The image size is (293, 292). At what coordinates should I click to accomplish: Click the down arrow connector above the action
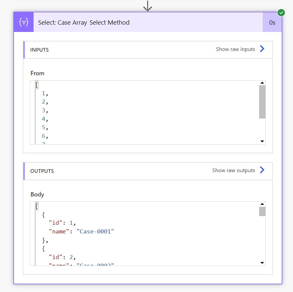[x=147, y=6]
